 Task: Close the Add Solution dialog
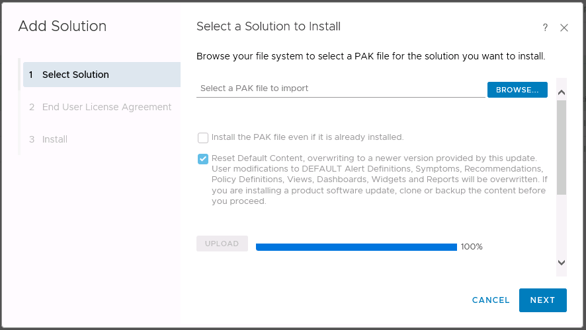tap(564, 28)
